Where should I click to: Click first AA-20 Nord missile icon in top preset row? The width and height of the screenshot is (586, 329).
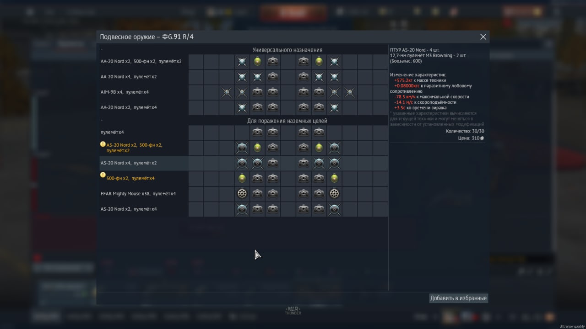(x=242, y=61)
